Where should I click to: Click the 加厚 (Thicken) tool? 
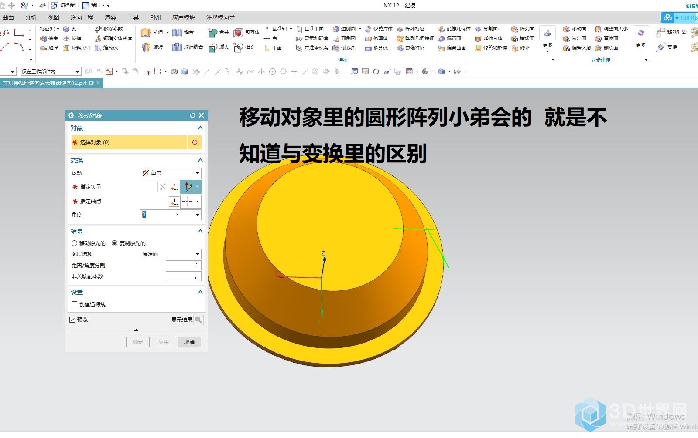coord(49,48)
